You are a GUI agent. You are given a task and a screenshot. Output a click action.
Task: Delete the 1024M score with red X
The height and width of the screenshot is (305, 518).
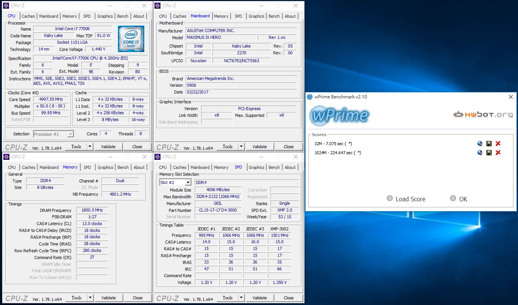point(498,153)
